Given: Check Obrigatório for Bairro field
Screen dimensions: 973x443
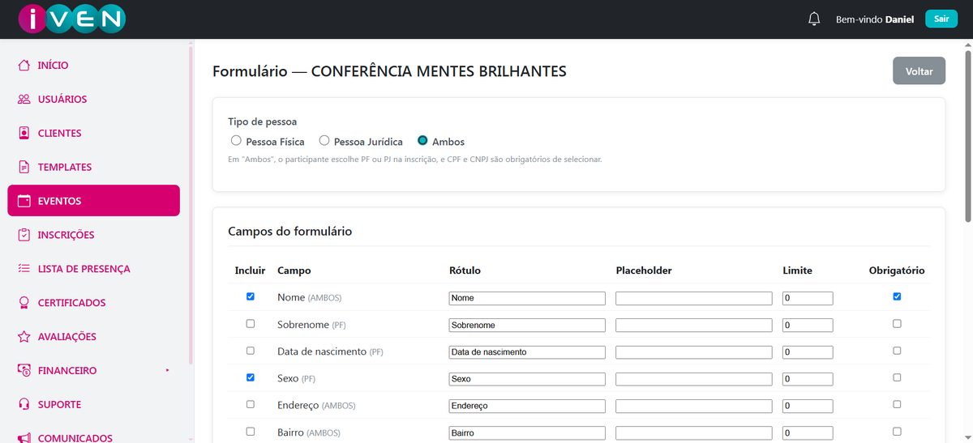Looking at the screenshot, I should [897, 432].
